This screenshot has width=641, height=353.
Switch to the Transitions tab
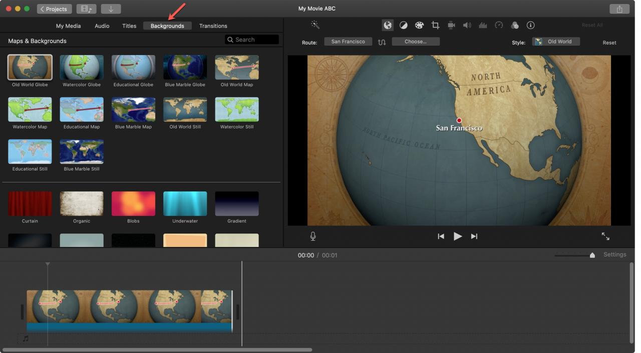tap(213, 26)
